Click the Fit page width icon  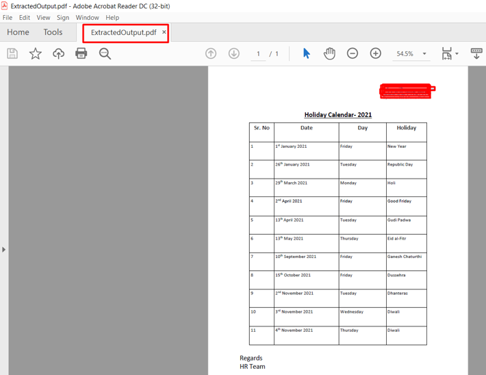446,53
